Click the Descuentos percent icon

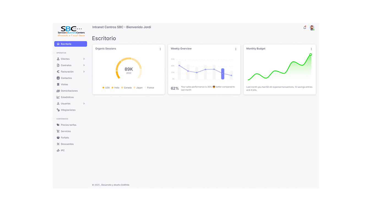pos(58,144)
